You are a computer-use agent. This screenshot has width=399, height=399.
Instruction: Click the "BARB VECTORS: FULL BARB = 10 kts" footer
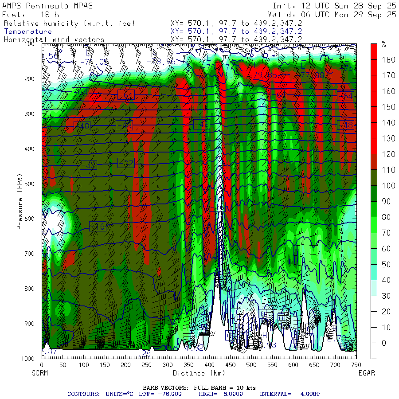pyautogui.click(x=199, y=388)
